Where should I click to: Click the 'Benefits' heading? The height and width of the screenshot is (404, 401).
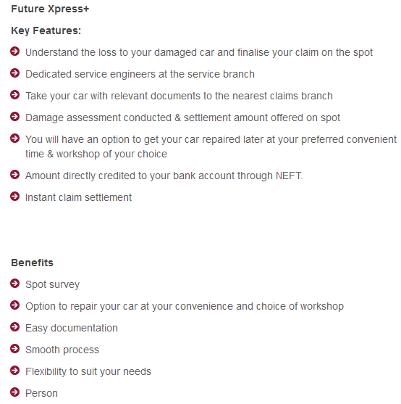(32, 263)
